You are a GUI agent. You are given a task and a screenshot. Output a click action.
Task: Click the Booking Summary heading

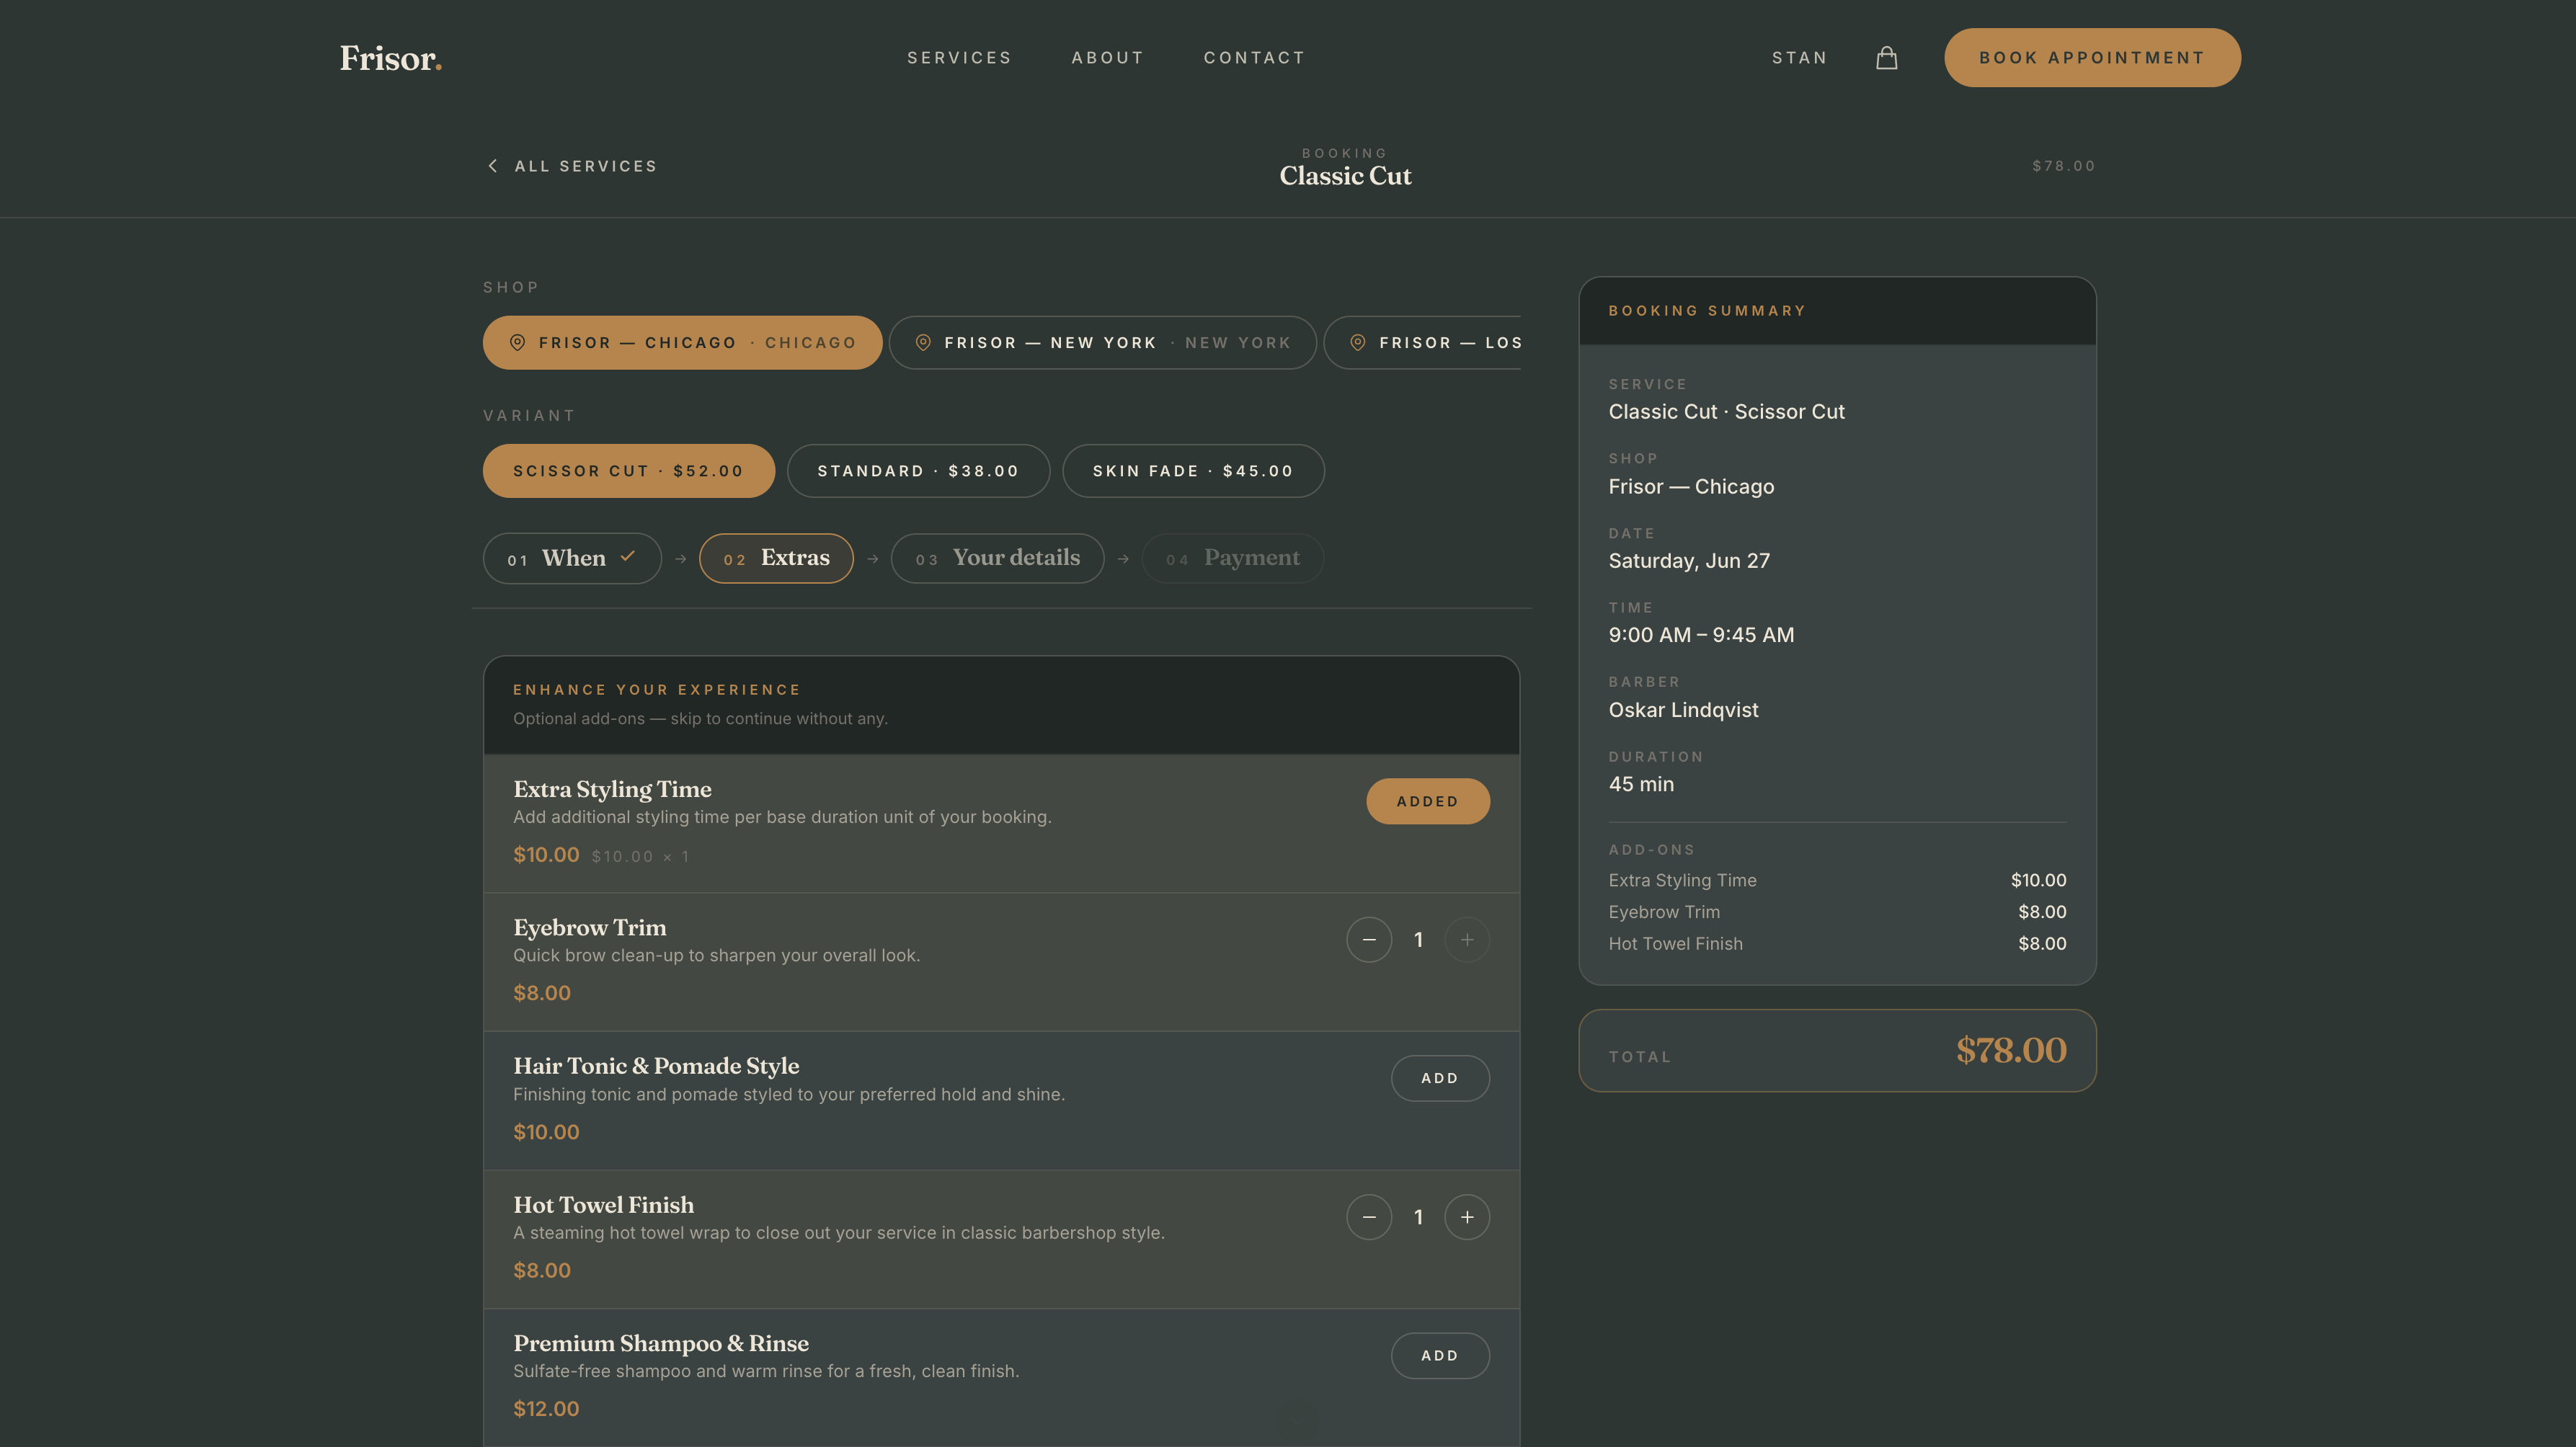tap(1707, 311)
